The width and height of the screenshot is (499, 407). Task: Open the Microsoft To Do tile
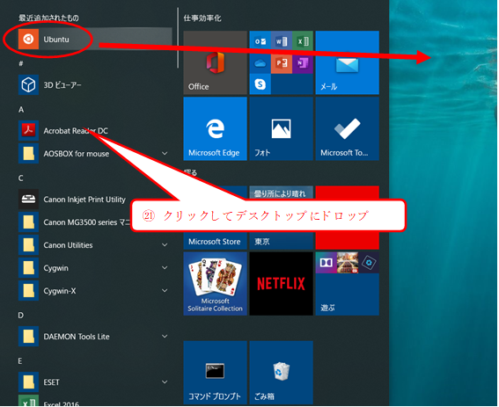pyautogui.click(x=348, y=128)
